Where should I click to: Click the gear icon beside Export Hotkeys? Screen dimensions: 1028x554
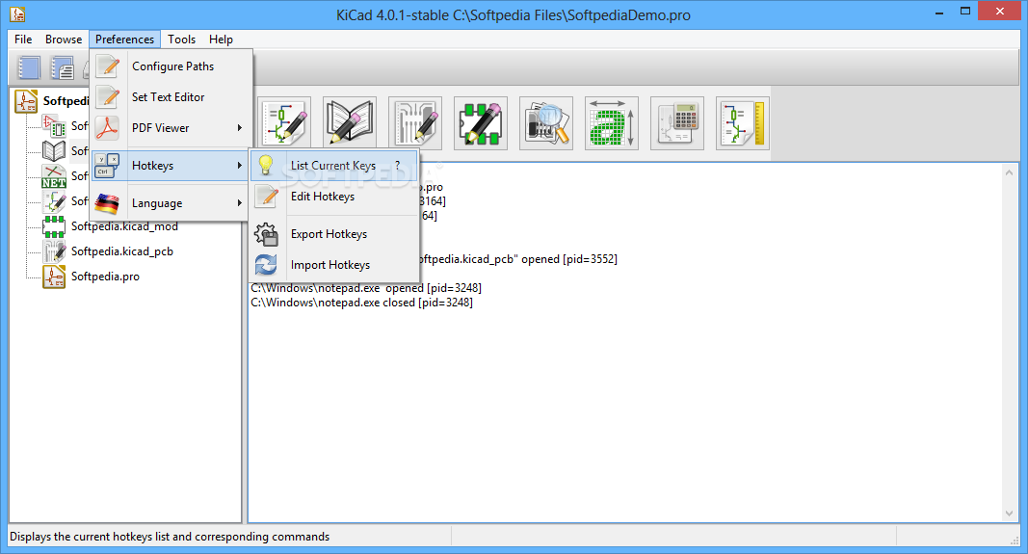(x=266, y=234)
